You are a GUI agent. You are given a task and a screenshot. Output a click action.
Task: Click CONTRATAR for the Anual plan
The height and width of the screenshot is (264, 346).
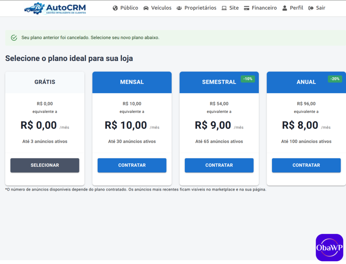point(306,165)
